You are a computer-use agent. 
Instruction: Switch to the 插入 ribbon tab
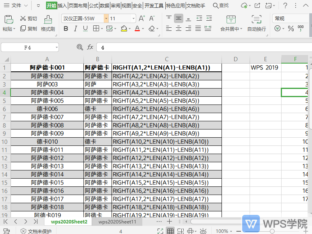click(62, 6)
